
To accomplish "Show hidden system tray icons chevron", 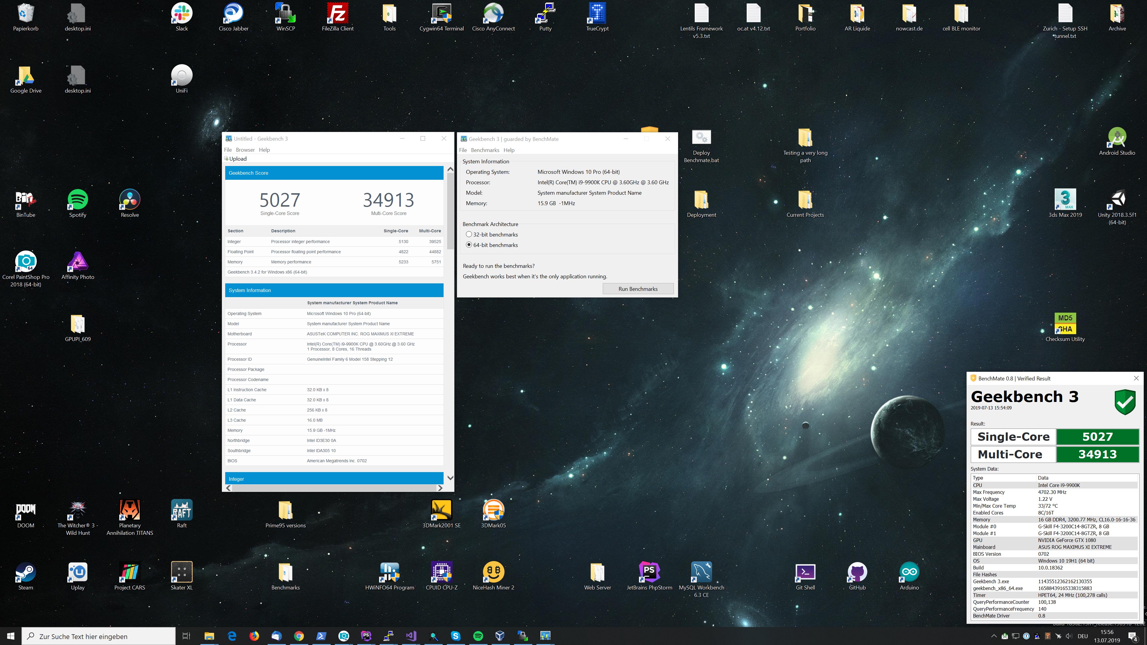I will pyautogui.click(x=994, y=636).
